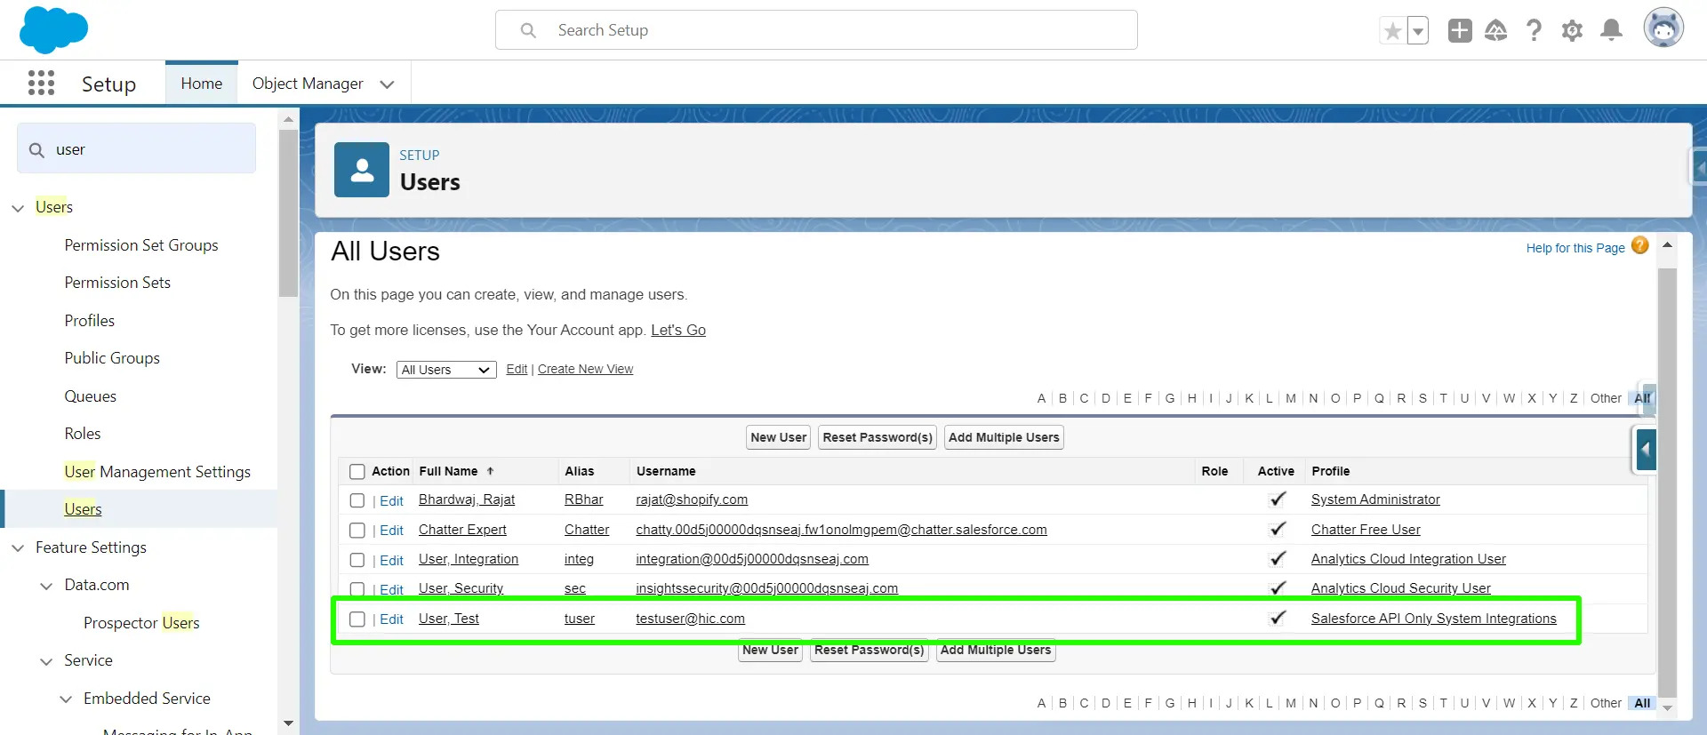Open the Setup gear menu
The height and width of the screenshot is (735, 1707).
[x=1572, y=31]
